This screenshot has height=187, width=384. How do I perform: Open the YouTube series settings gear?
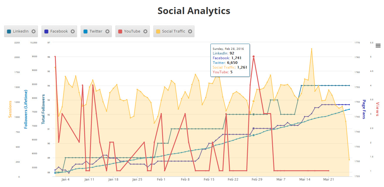pos(145,31)
